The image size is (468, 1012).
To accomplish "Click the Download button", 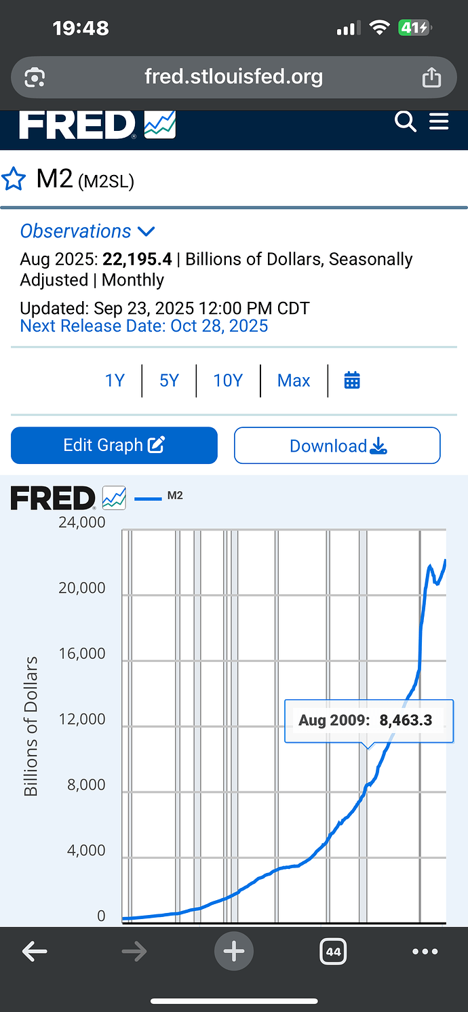I will 337,446.
